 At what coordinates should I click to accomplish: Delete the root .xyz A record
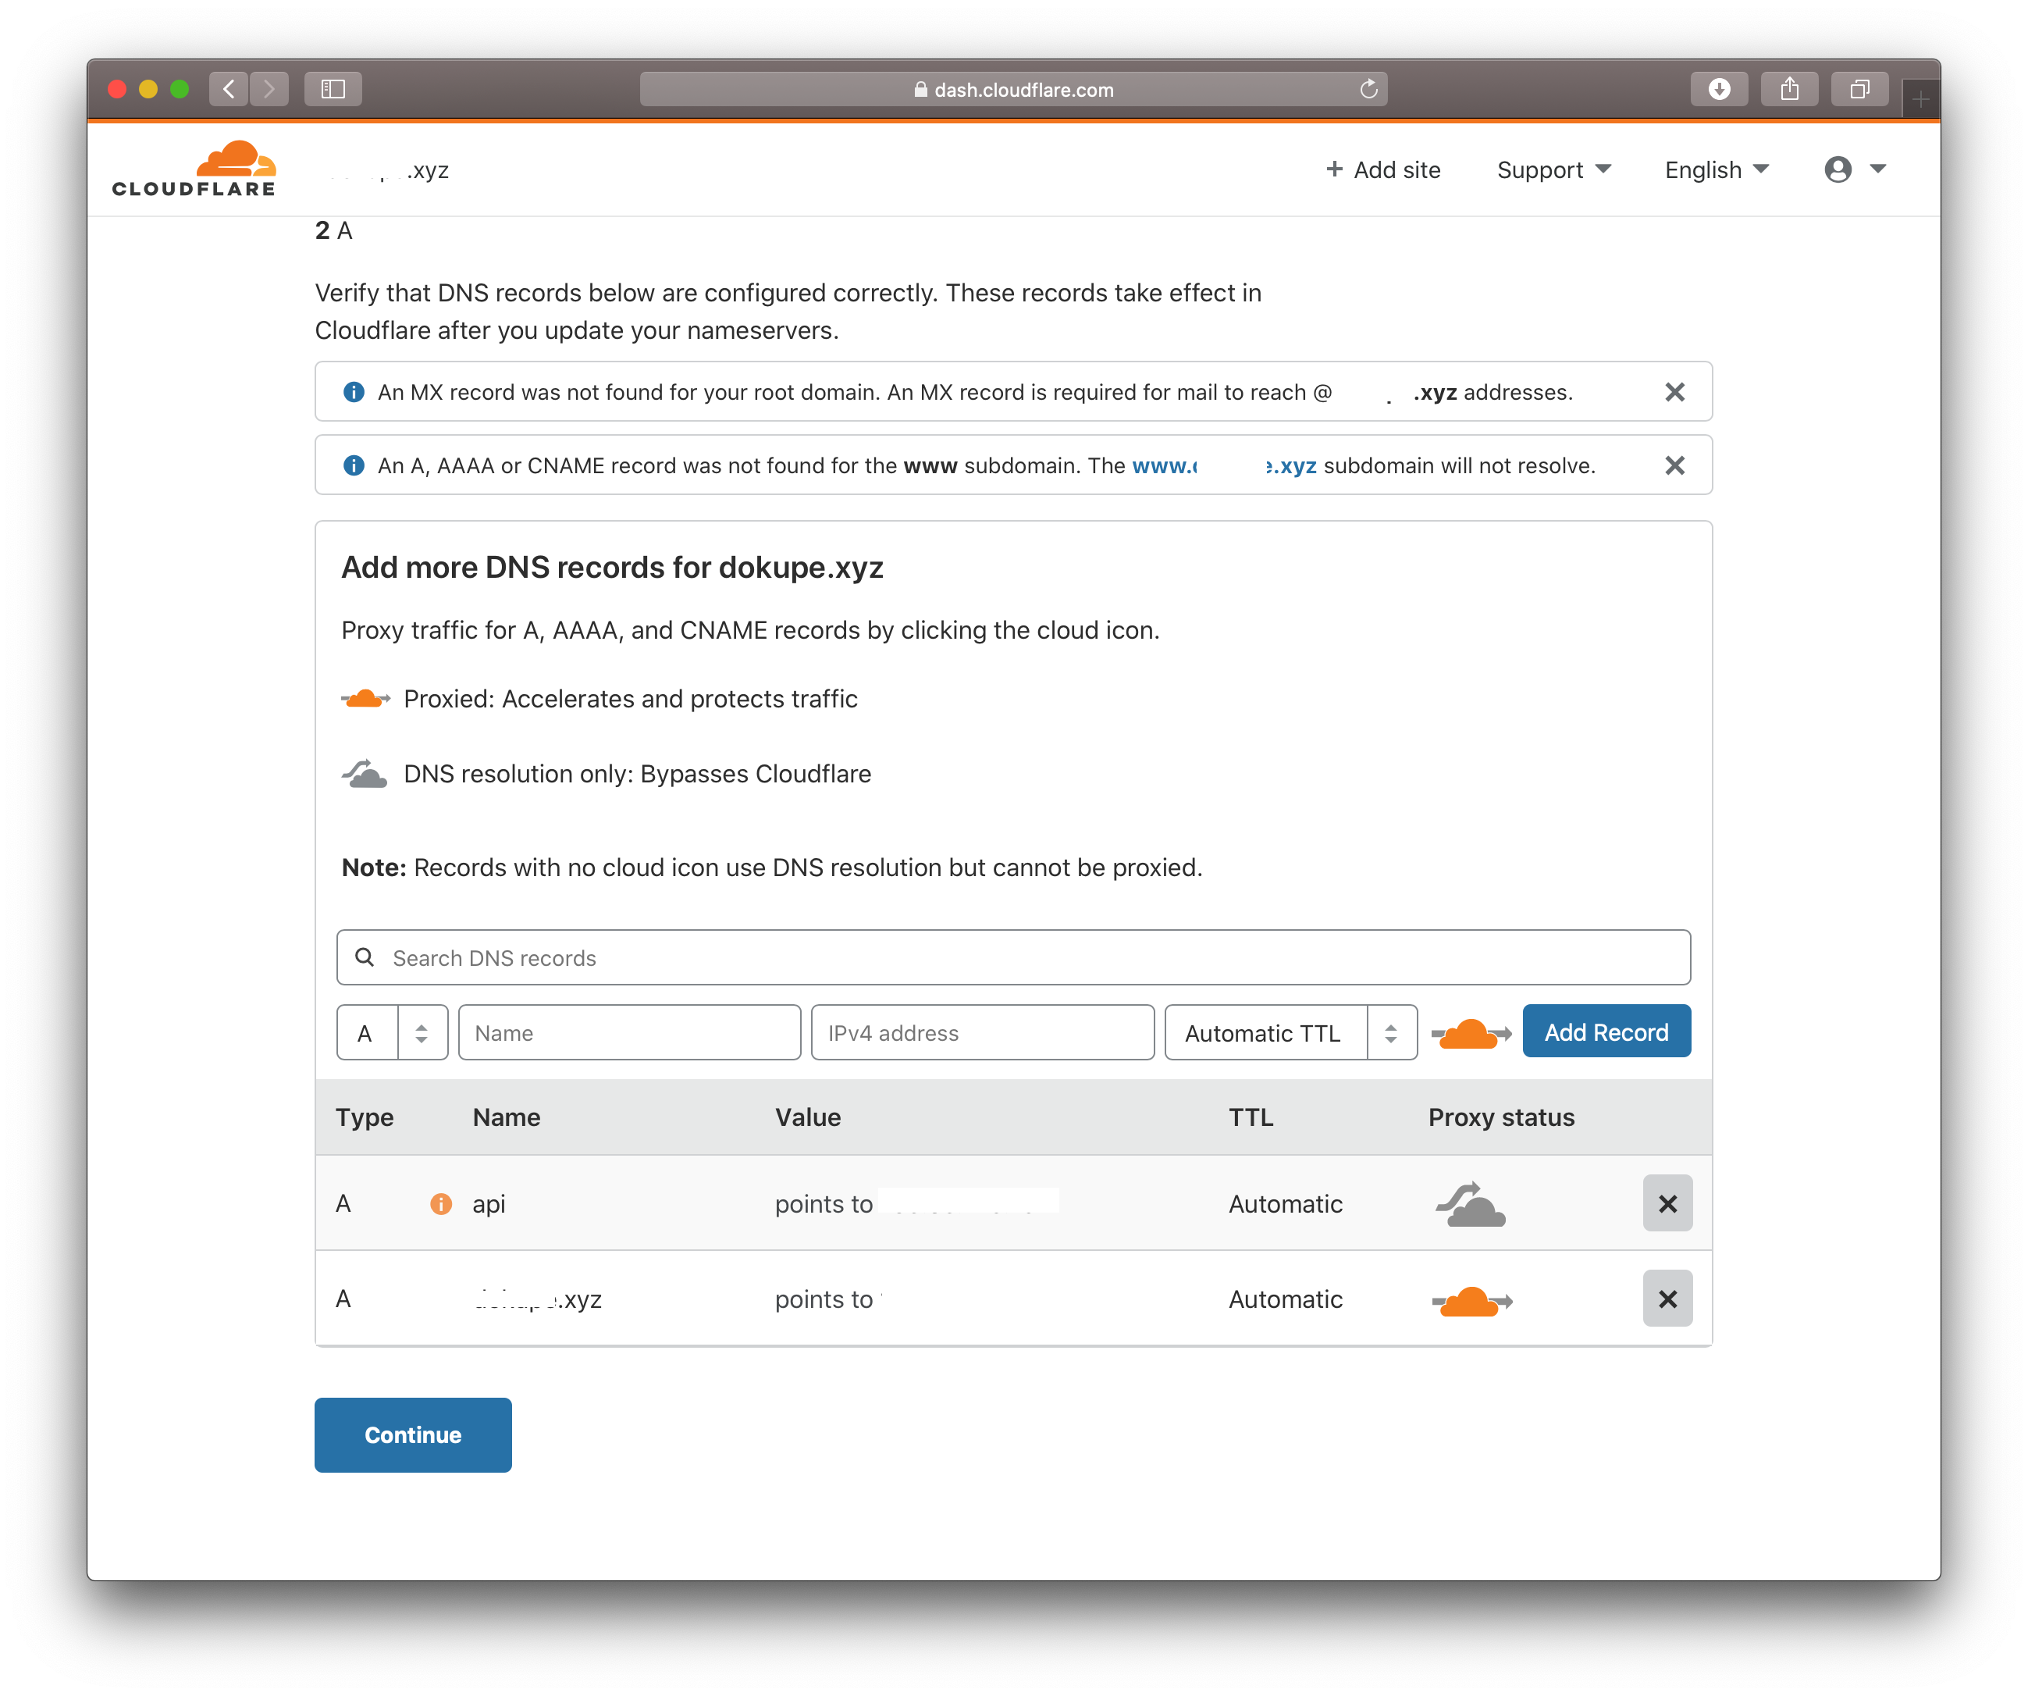(x=1668, y=1299)
